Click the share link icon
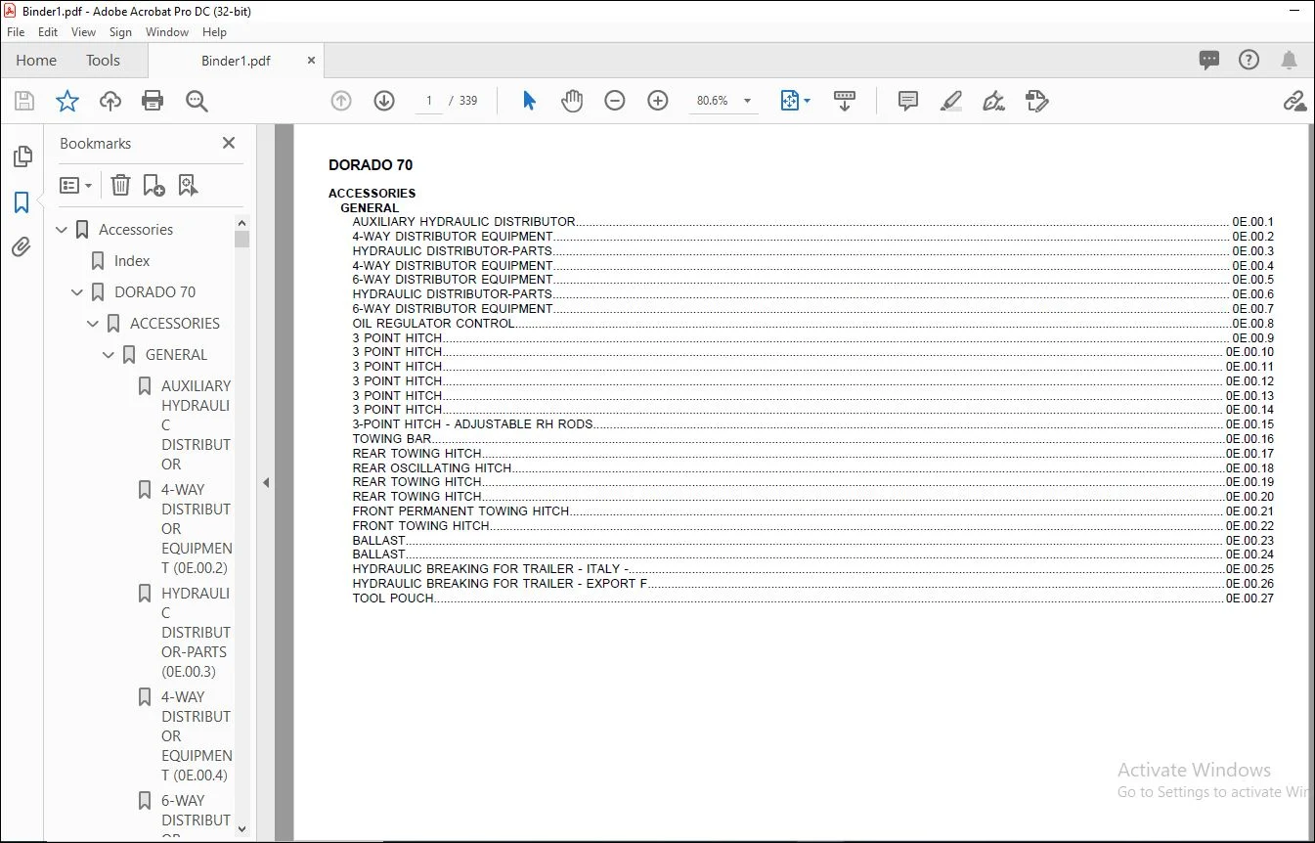The width and height of the screenshot is (1315, 843). tap(1294, 101)
